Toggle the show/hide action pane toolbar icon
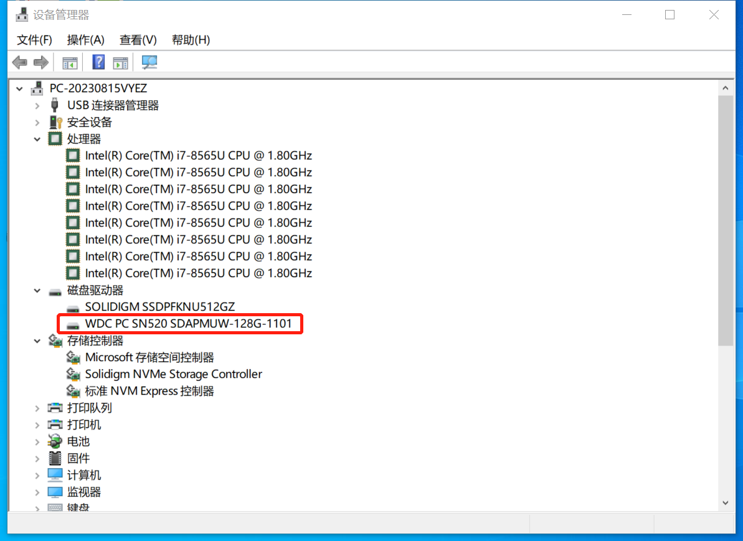 [x=120, y=62]
